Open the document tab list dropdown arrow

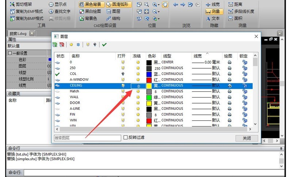pyautogui.click(x=280, y=33)
